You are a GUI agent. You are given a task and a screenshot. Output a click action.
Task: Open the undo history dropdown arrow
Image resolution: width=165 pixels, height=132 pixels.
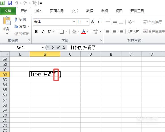pos(21,3)
